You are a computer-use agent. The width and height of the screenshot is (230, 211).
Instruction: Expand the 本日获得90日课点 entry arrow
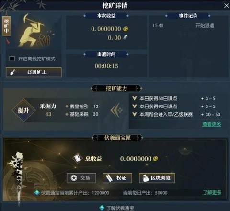[135, 106]
